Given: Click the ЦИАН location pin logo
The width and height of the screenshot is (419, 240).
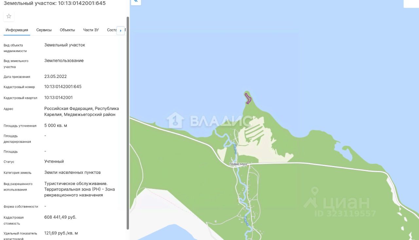Looking at the screenshot, I should pos(311,197).
